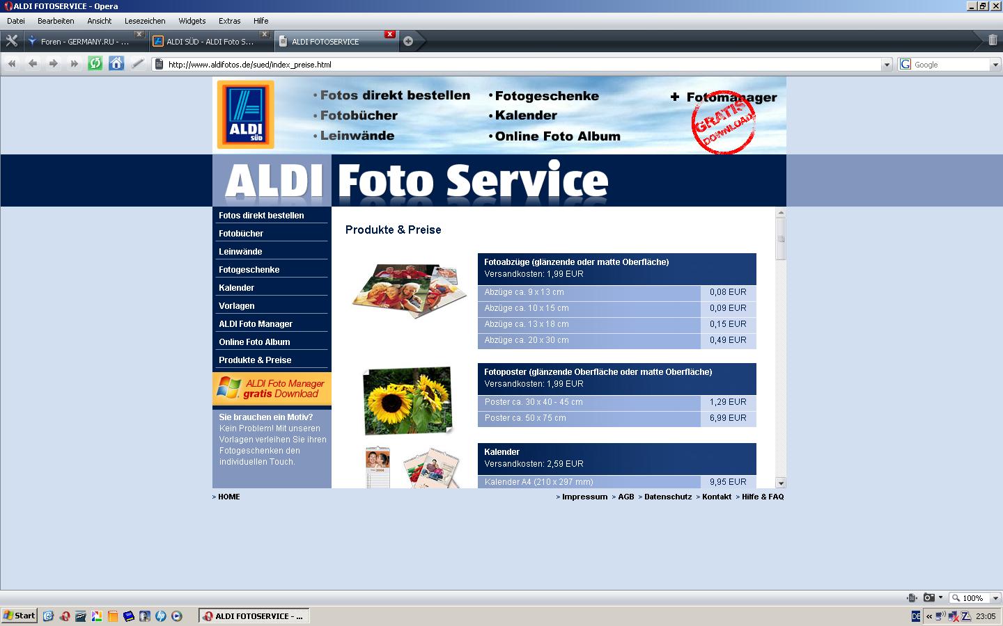Viewport: 1003px width, 626px height.
Task: Open the Lesezeichen menu
Action: 145,21
